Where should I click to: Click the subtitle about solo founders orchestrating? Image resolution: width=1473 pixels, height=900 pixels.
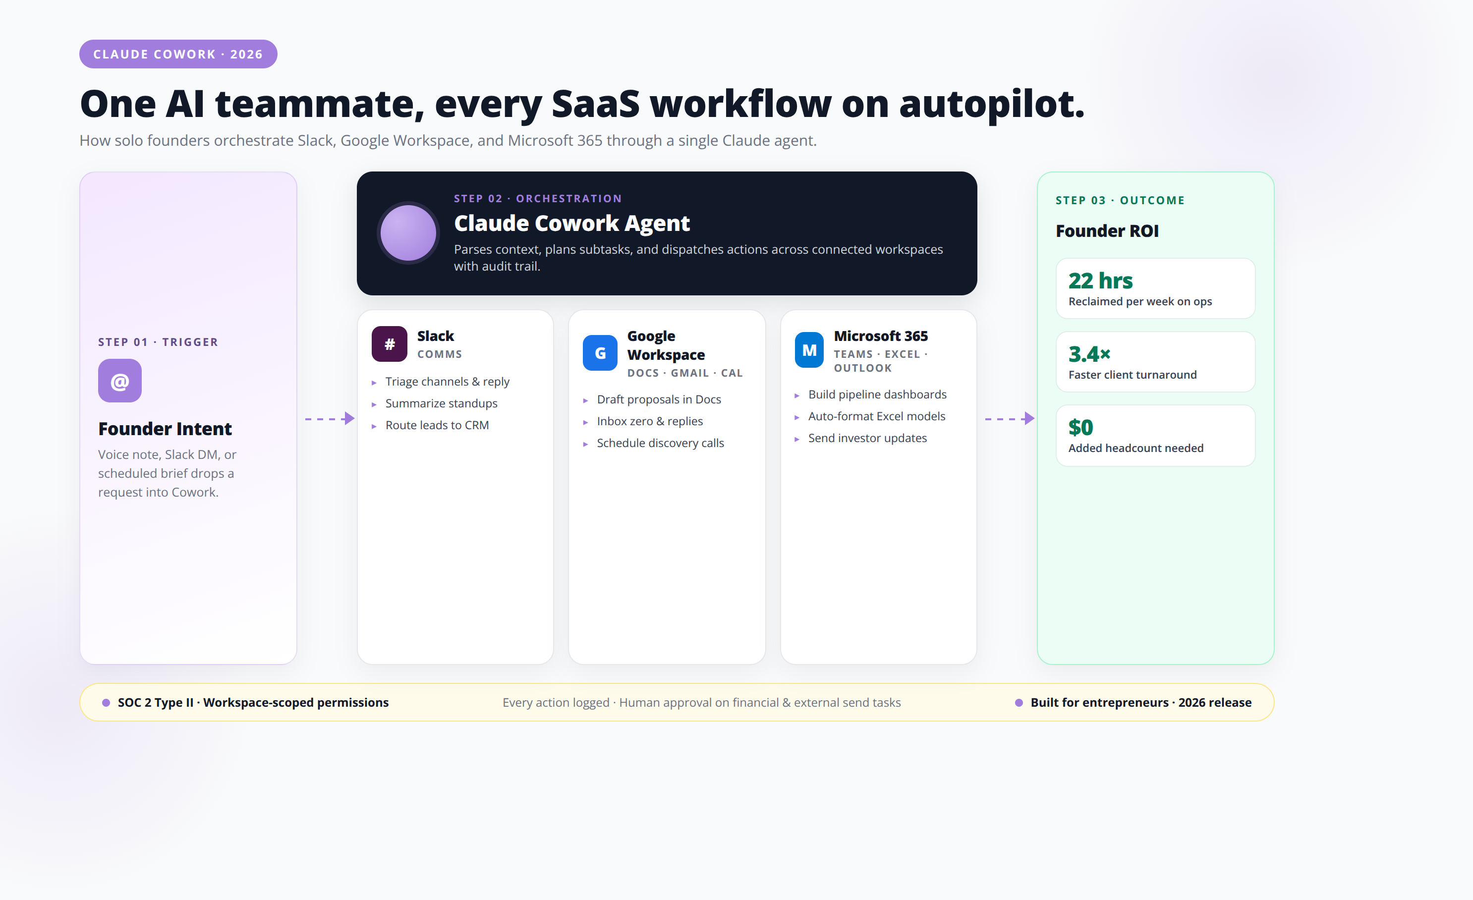(448, 140)
